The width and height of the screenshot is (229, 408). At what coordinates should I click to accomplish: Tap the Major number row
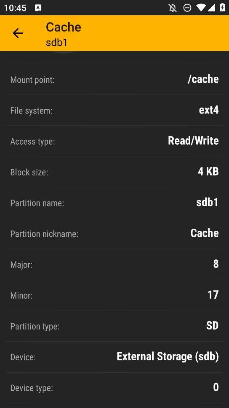[x=114, y=265]
